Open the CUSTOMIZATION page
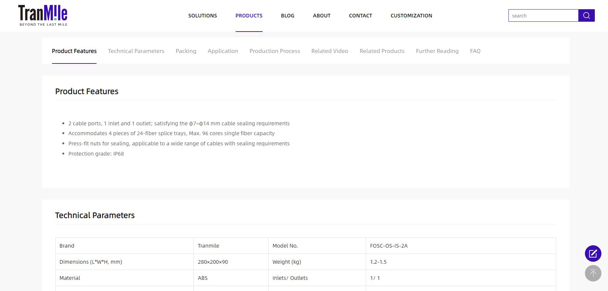This screenshot has height=291, width=608. click(411, 15)
